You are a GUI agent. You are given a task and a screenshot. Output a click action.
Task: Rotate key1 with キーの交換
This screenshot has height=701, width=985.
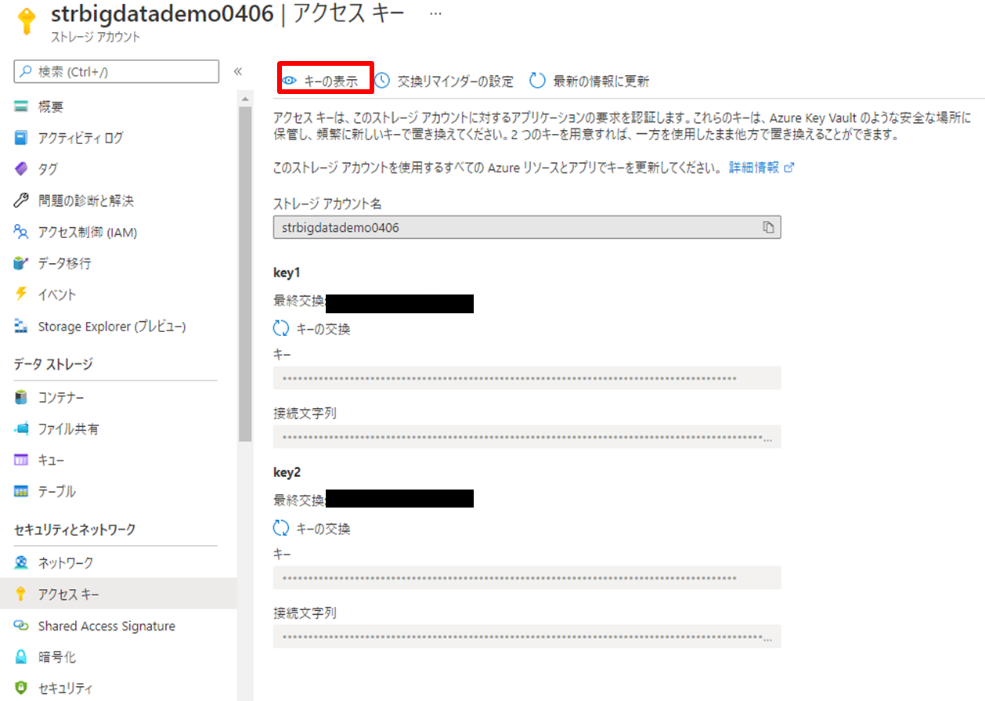(x=312, y=329)
